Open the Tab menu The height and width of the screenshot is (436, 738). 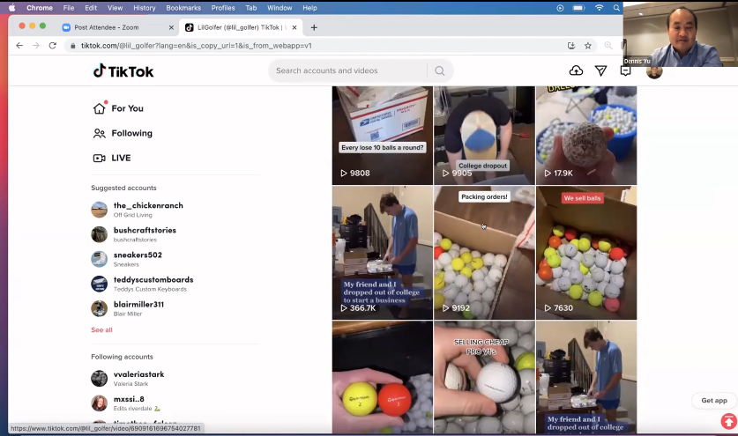coord(251,8)
